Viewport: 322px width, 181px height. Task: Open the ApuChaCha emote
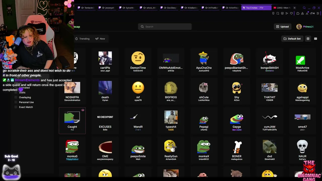point(204,61)
